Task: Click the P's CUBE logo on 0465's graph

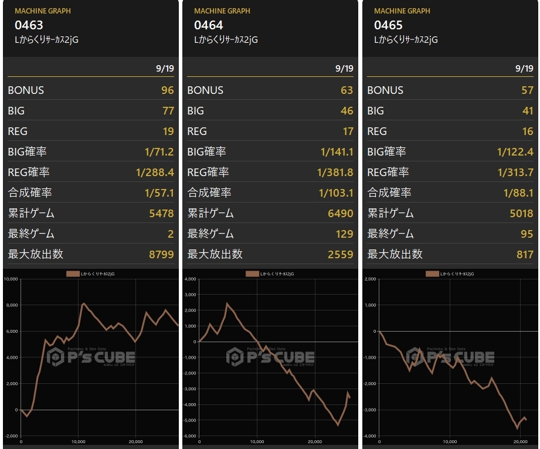Action: [x=450, y=357]
